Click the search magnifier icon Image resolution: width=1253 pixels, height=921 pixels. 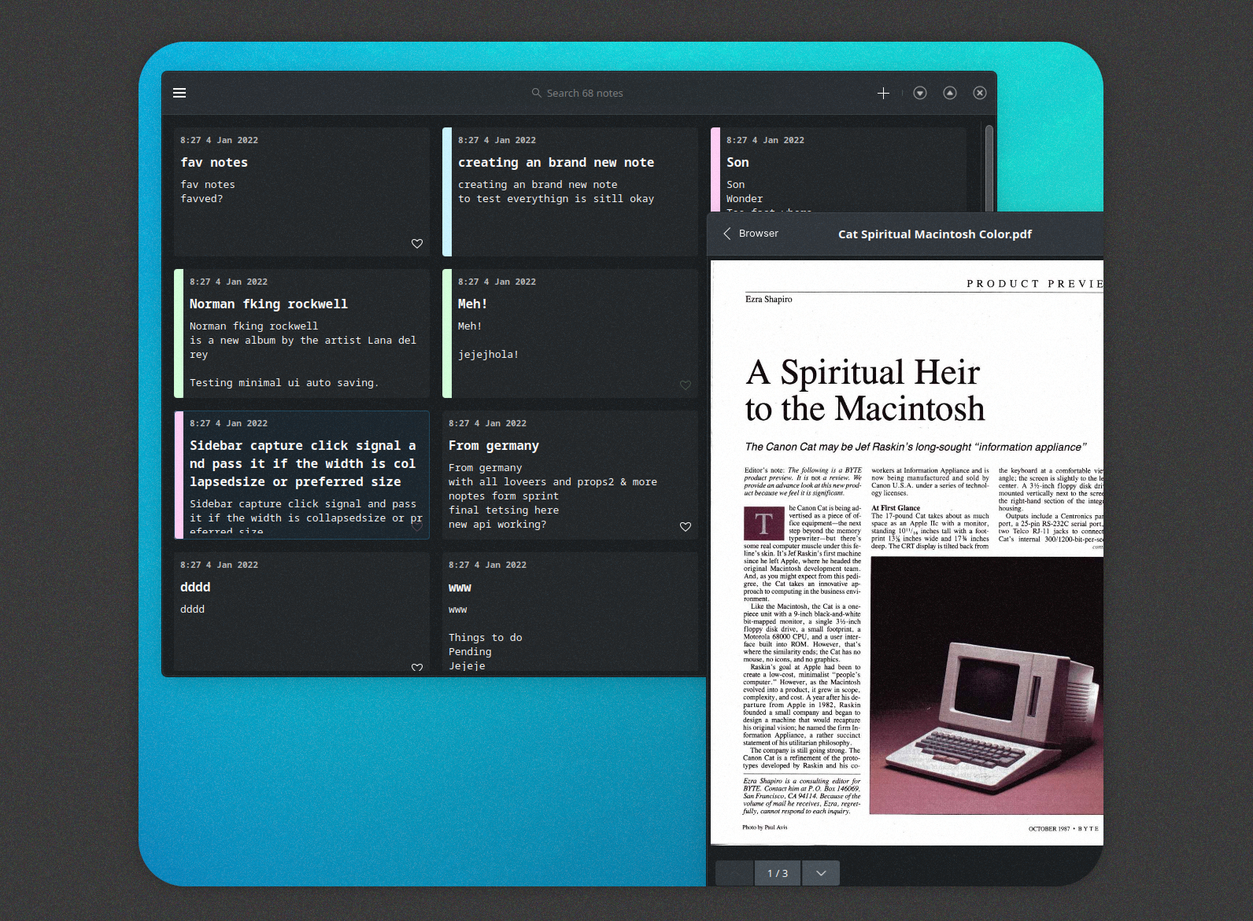(x=537, y=93)
